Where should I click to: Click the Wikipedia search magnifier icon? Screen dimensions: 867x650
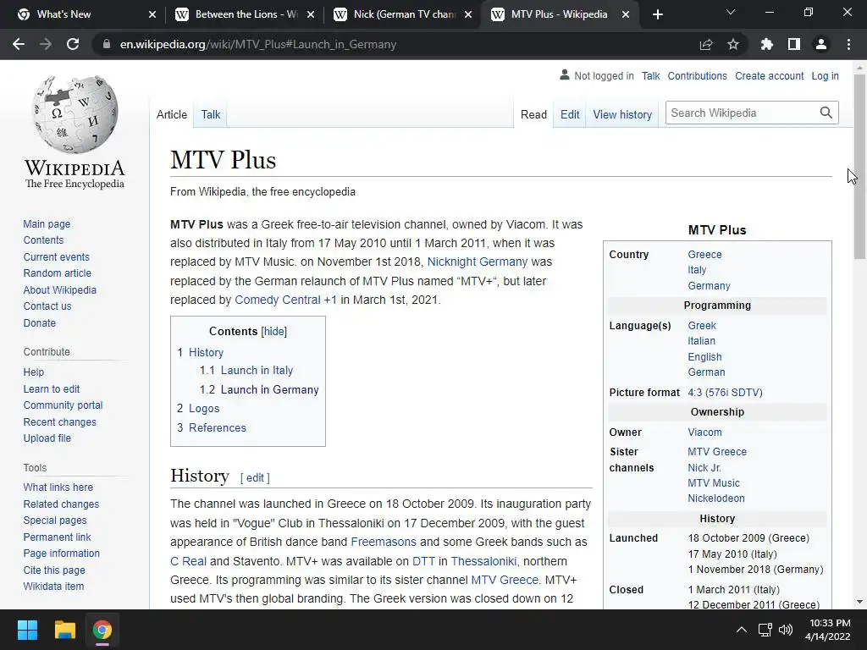pyautogui.click(x=826, y=113)
